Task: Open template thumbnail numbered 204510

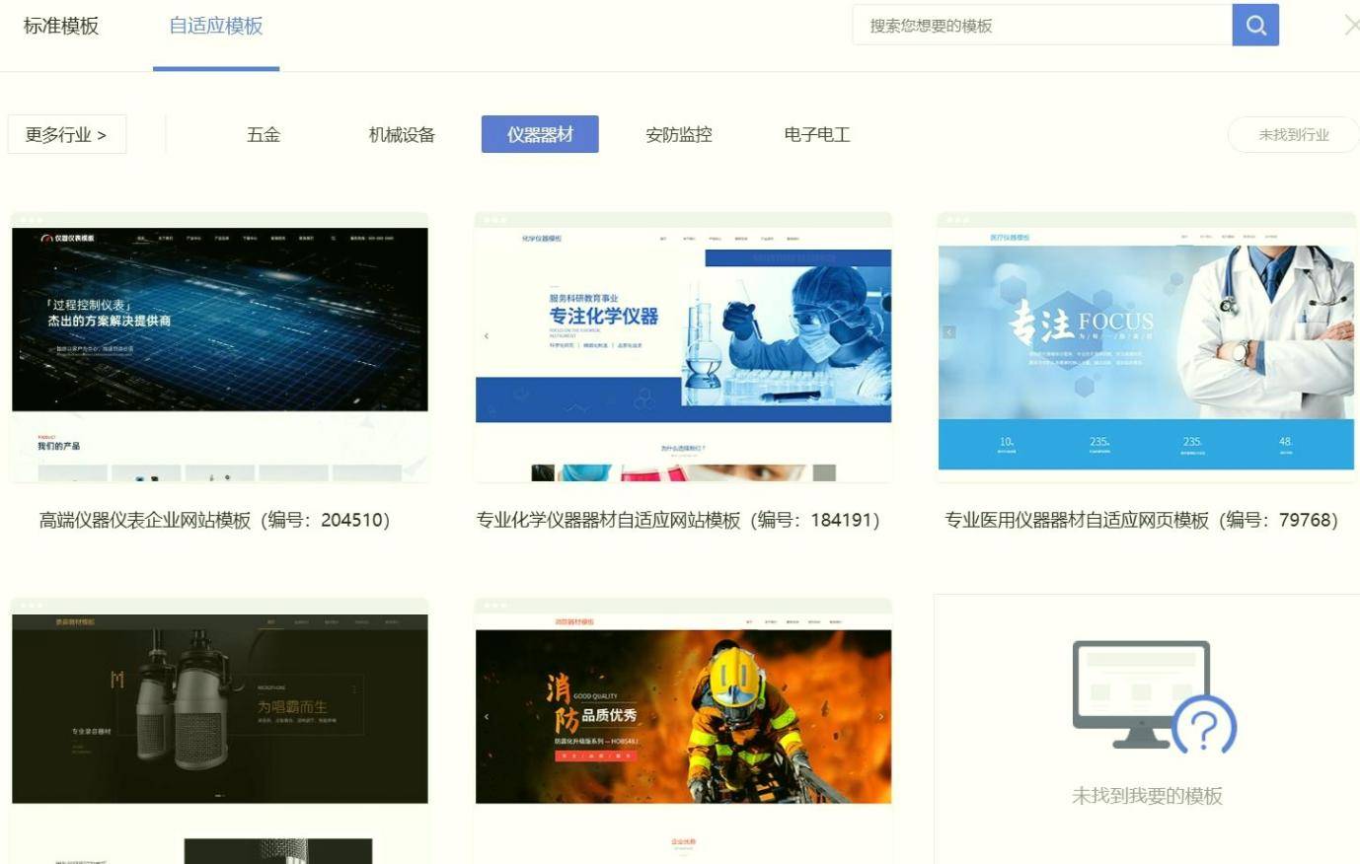Action: tap(219, 347)
